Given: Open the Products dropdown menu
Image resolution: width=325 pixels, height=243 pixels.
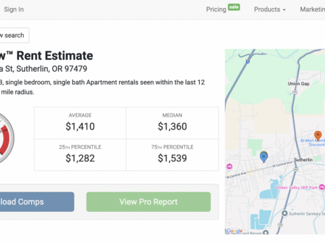Looking at the screenshot, I should (269, 9).
